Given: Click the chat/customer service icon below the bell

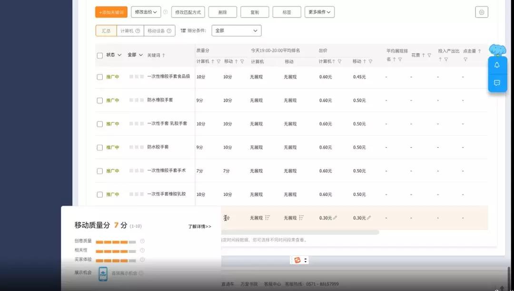Looking at the screenshot, I should pos(497,82).
